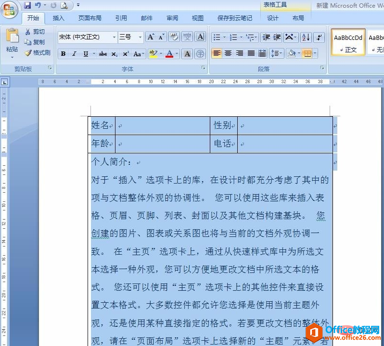
Task: Align text right
Action: pos(240,53)
